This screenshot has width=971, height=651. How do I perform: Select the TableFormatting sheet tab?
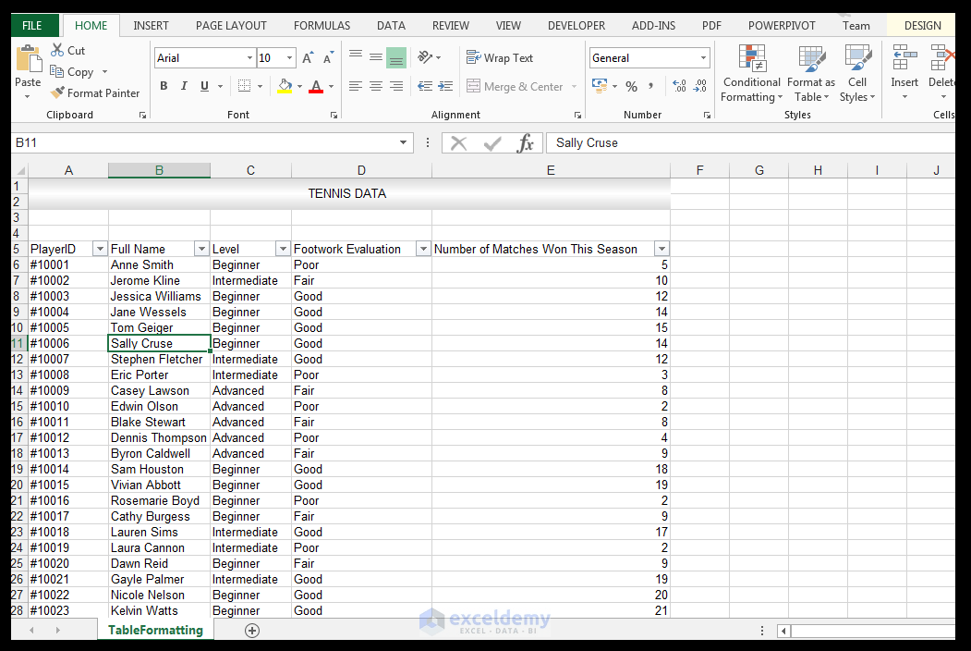click(155, 630)
